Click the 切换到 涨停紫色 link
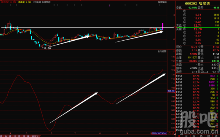This screenshot has height=137, width=220. tap(43, 2)
